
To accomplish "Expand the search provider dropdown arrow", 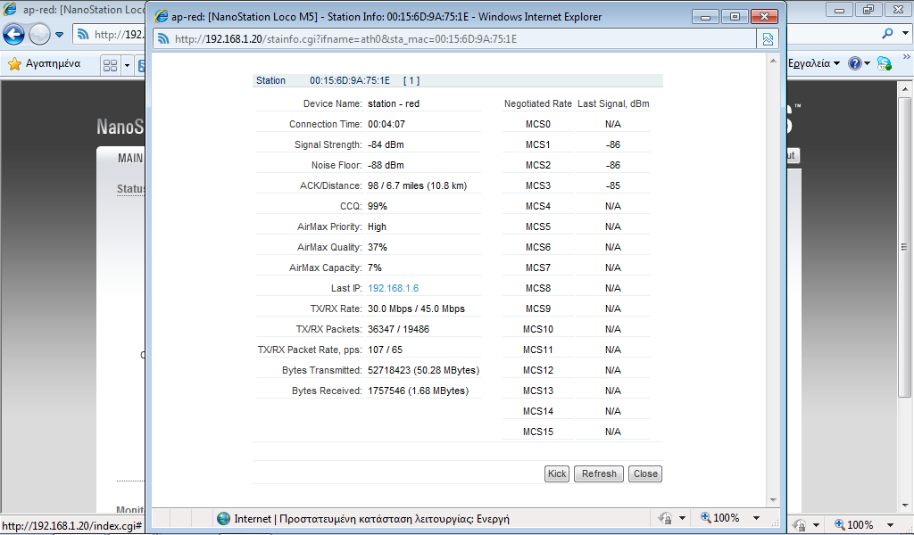I will 905,33.
